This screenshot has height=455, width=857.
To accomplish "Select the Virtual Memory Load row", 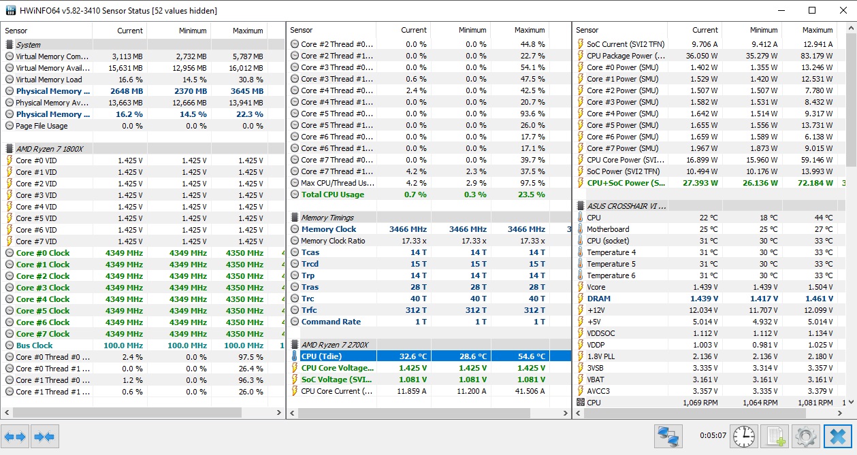I will 143,80.
